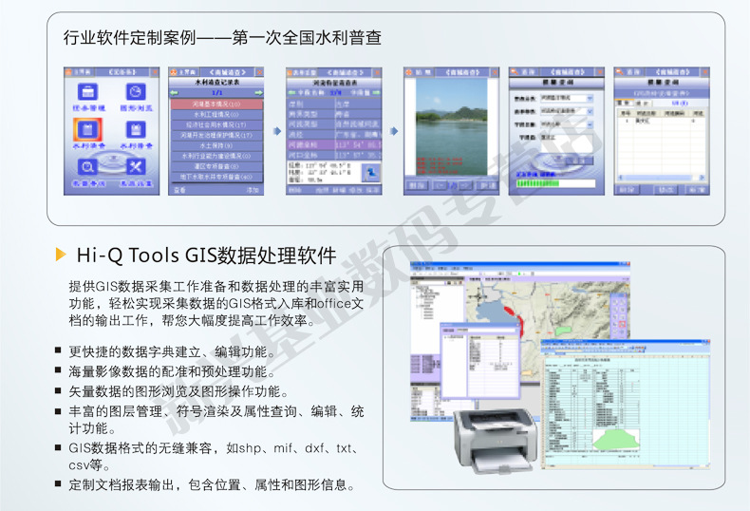Select the 灌区专项普查(8) row
Image resolution: width=750 pixels, height=511 pixels.
(x=216, y=166)
